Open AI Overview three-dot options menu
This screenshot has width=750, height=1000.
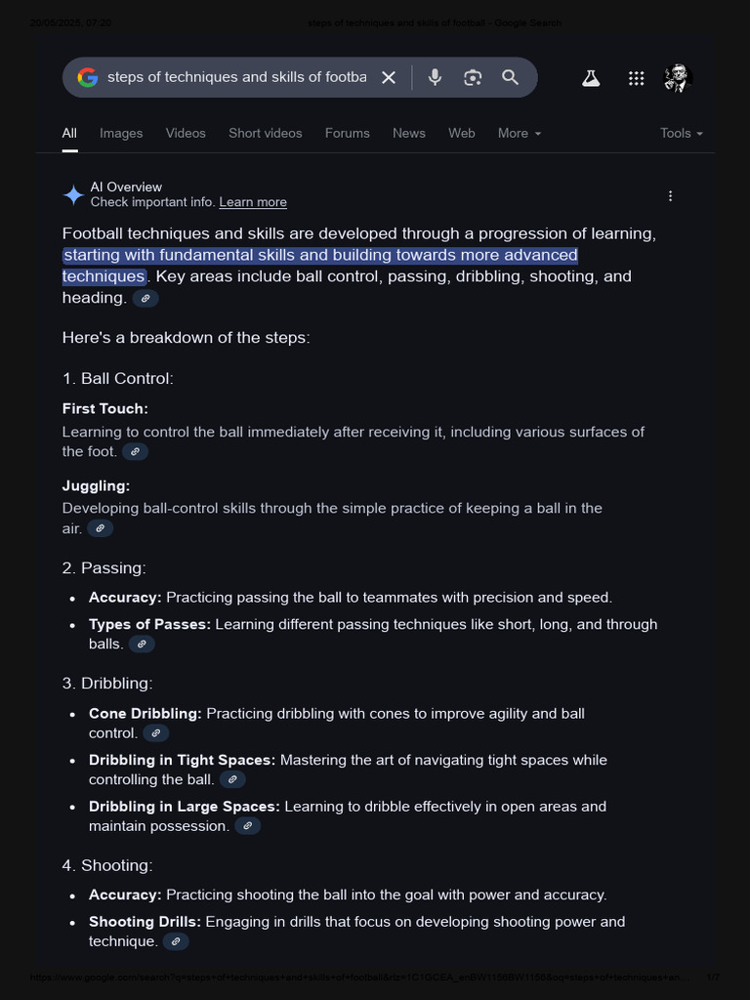click(x=670, y=195)
